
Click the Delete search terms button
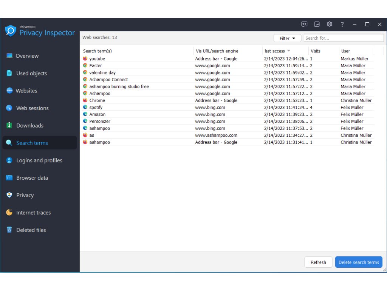point(359,262)
